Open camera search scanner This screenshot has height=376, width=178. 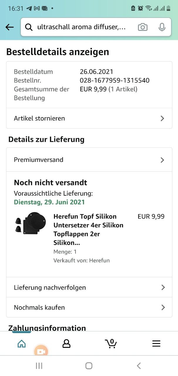(x=142, y=27)
